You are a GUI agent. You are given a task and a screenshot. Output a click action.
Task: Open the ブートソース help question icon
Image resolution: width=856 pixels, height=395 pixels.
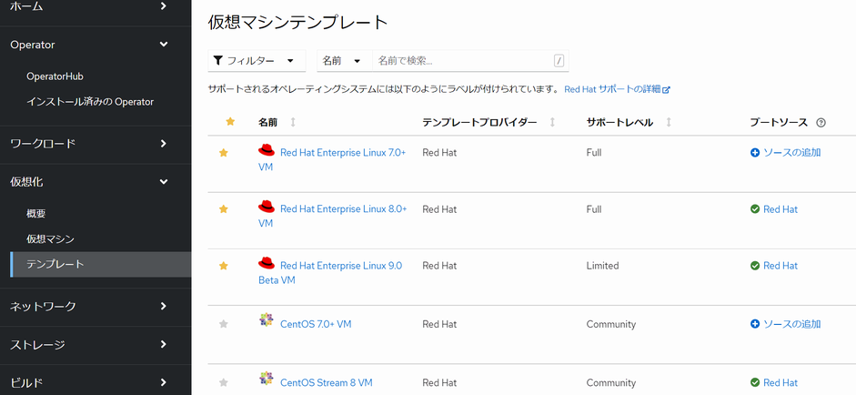click(x=821, y=123)
